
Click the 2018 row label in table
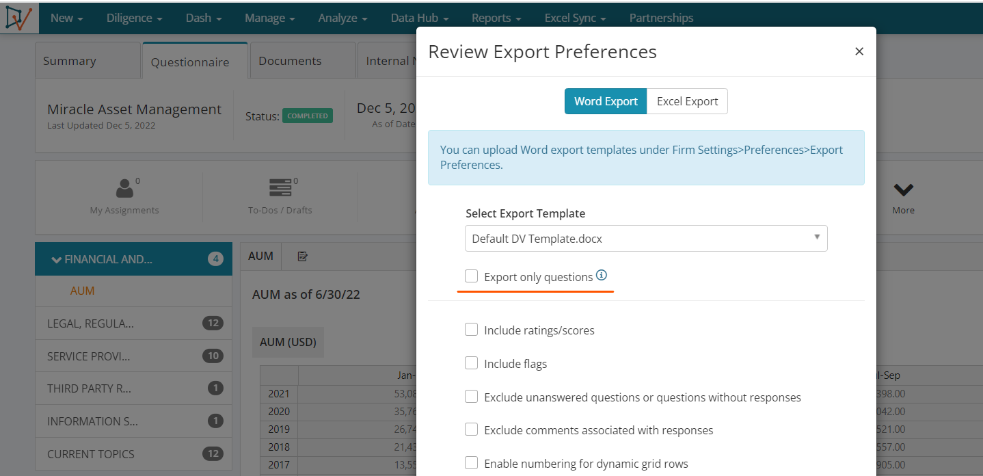coord(279,447)
